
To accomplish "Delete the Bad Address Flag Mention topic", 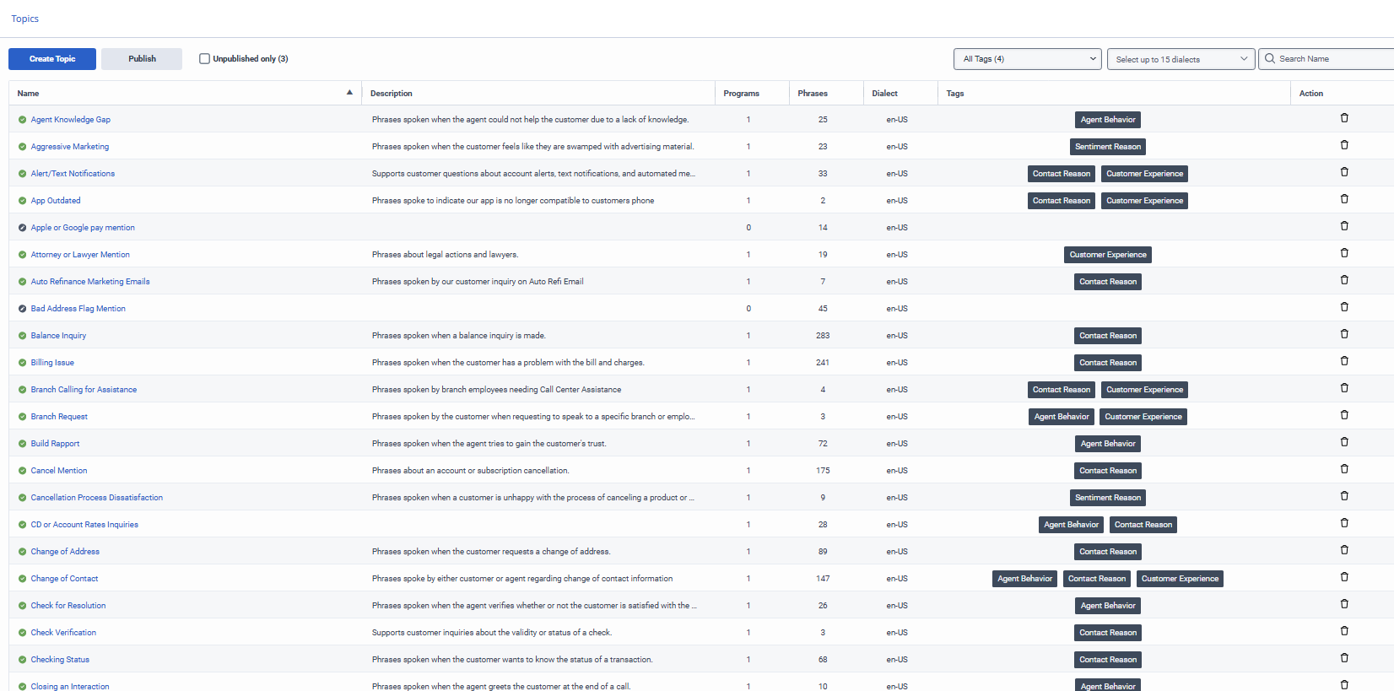I will click(1344, 307).
